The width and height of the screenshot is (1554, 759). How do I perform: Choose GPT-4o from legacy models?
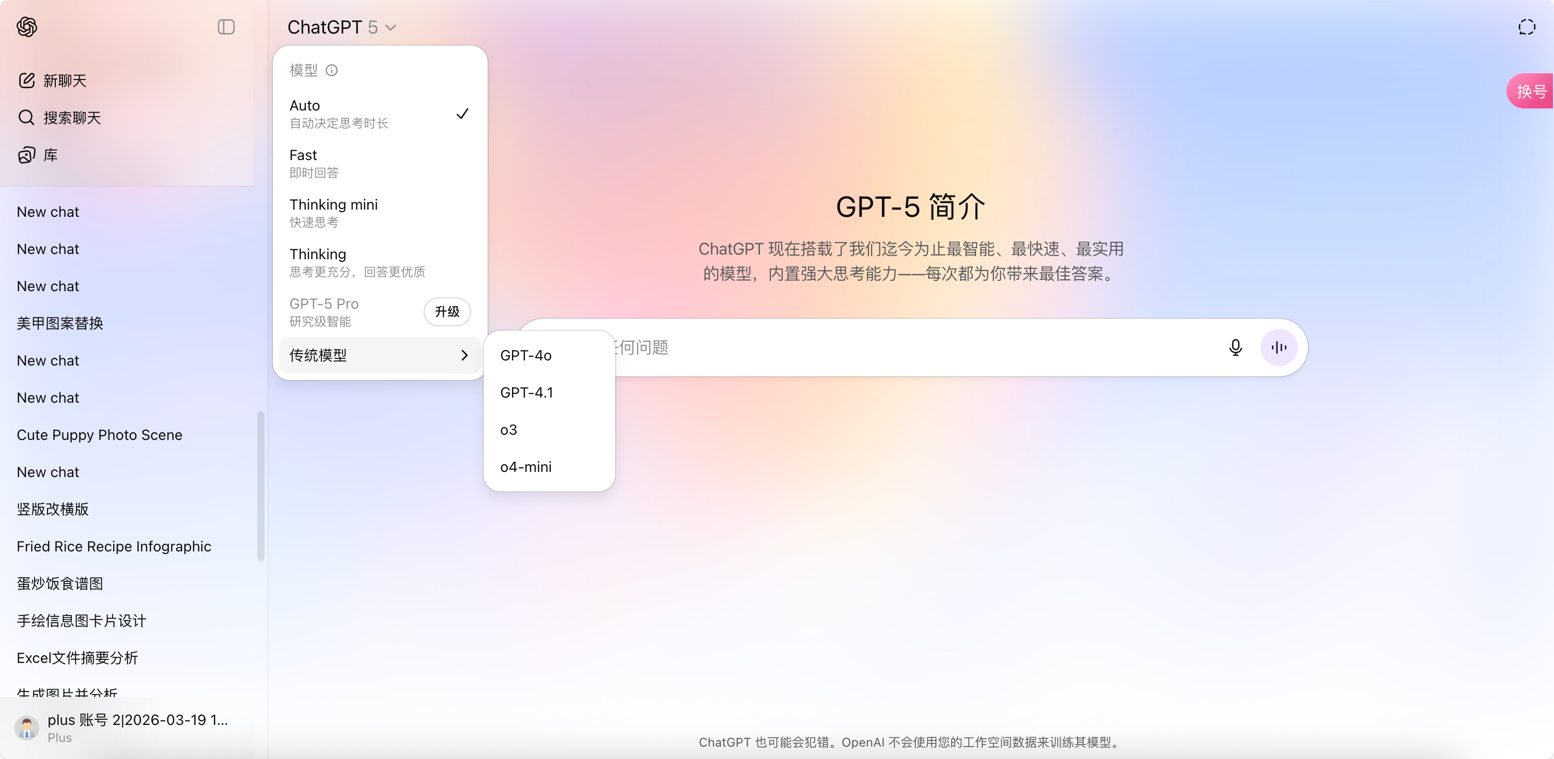tap(525, 355)
